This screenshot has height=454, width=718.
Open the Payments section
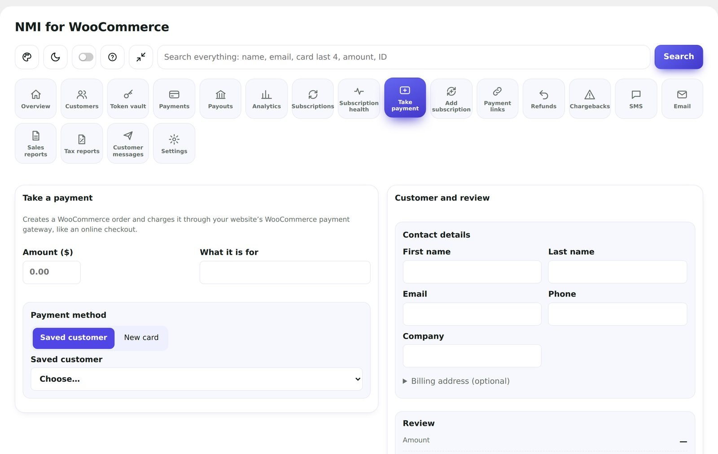174,99
